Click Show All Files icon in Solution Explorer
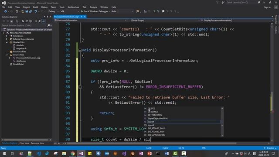The width and height of the screenshot is (279, 157). [x=31, y=21]
